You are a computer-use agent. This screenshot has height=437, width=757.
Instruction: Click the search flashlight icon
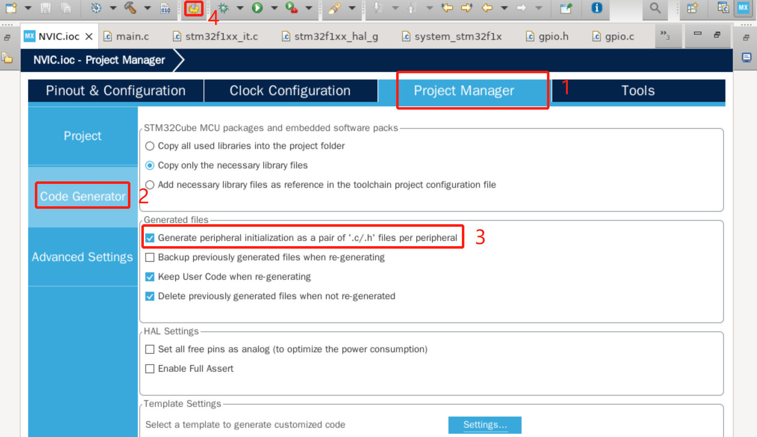coord(335,8)
